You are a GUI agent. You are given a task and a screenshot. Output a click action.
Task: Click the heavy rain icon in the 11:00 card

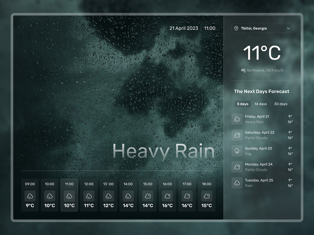click(x=69, y=196)
